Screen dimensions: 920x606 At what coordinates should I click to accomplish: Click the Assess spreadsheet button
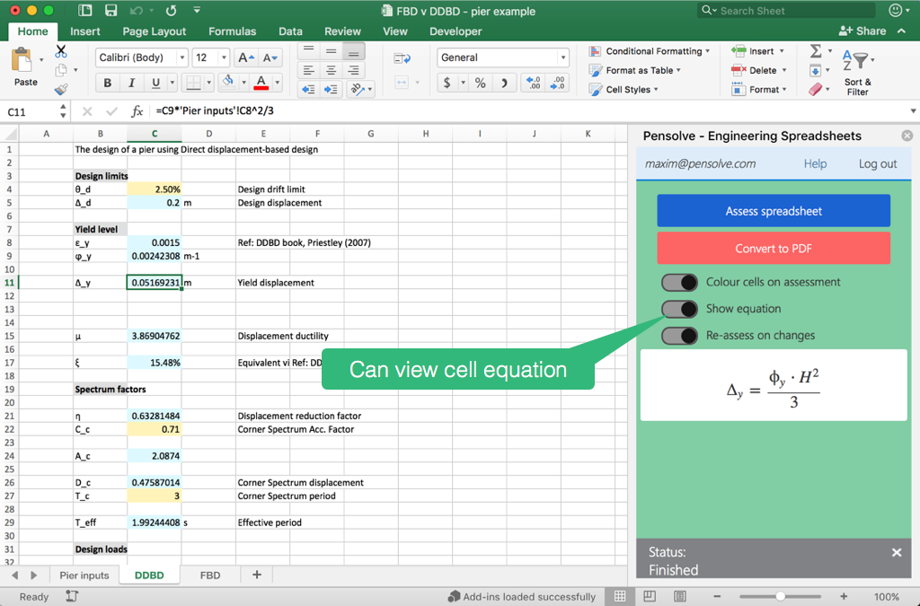[774, 211]
